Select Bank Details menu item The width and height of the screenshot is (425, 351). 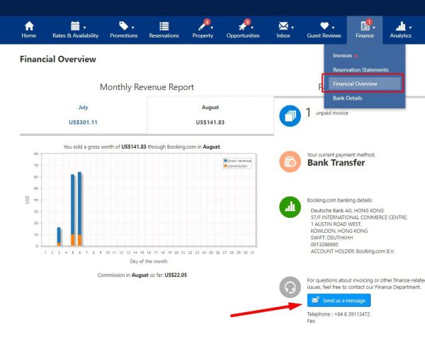coord(348,98)
